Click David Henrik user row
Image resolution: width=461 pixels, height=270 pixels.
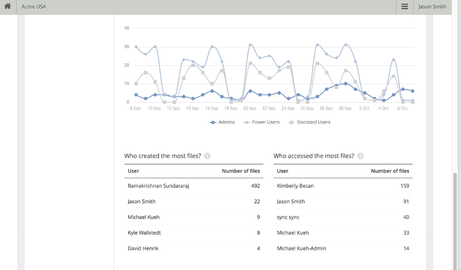coord(143,248)
